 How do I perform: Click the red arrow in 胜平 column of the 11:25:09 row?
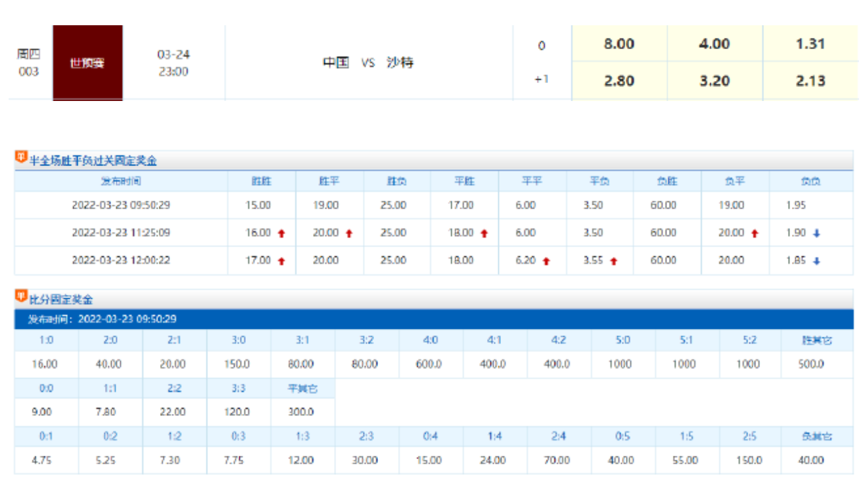point(349,233)
